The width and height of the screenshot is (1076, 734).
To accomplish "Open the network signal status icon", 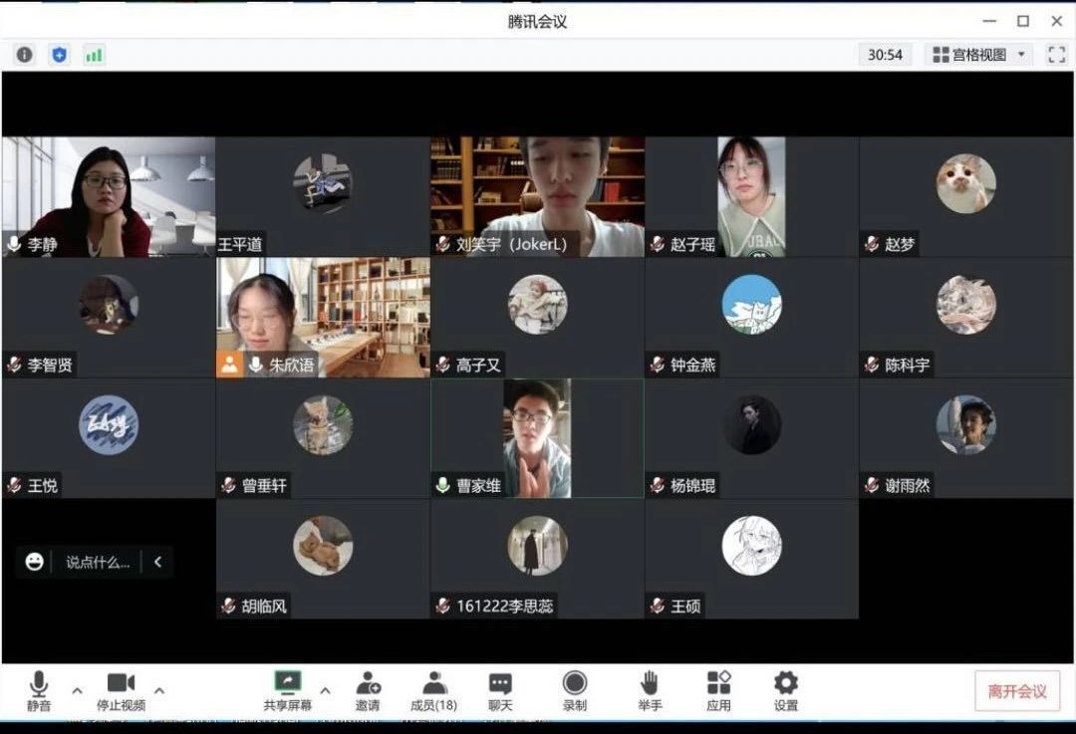I will [x=94, y=55].
